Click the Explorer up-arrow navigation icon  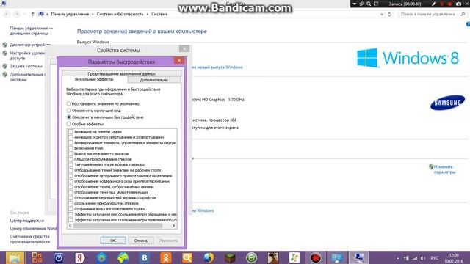[32, 14]
